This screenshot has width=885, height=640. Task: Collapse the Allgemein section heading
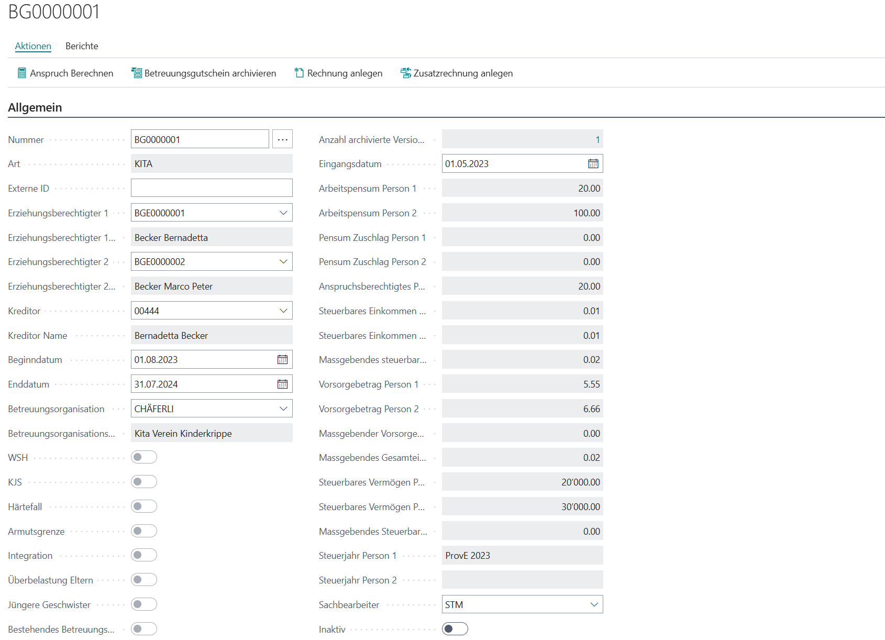tap(35, 107)
